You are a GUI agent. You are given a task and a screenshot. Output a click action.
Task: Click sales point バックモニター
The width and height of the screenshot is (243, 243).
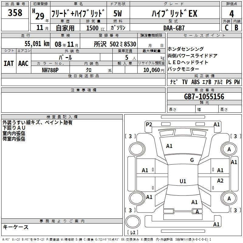coord(183,69)
